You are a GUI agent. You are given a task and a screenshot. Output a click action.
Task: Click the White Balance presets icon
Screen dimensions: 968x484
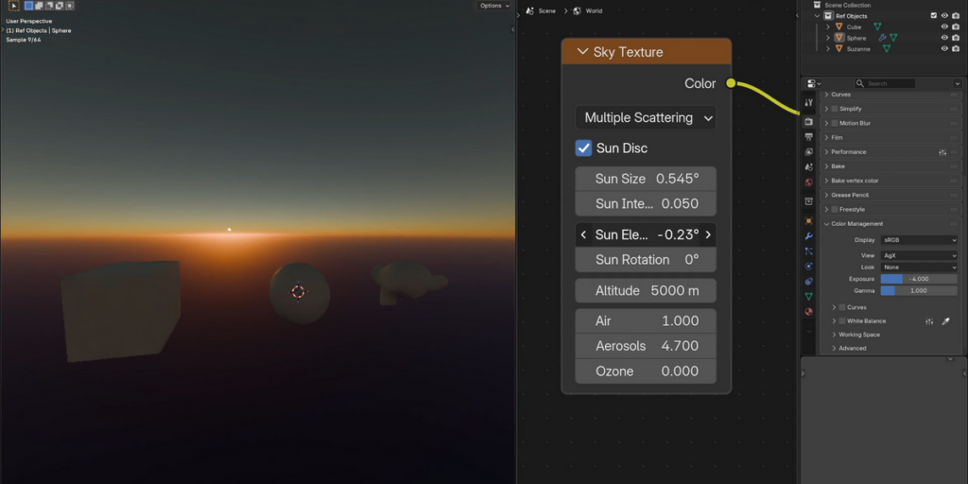929,321
